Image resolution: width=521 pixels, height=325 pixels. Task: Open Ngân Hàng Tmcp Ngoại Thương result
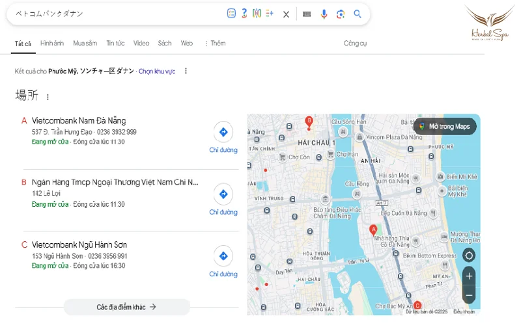pos(115,182)
